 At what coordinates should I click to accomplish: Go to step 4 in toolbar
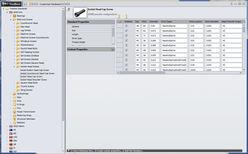tap(66, 4)
